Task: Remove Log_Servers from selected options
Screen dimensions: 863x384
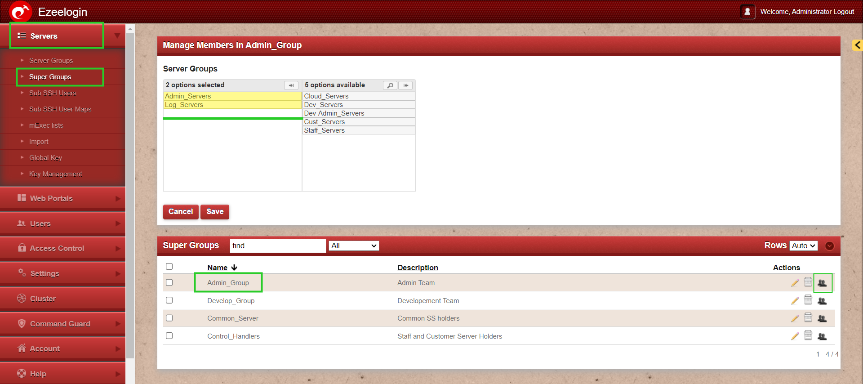Action: [x=232, y=105]
